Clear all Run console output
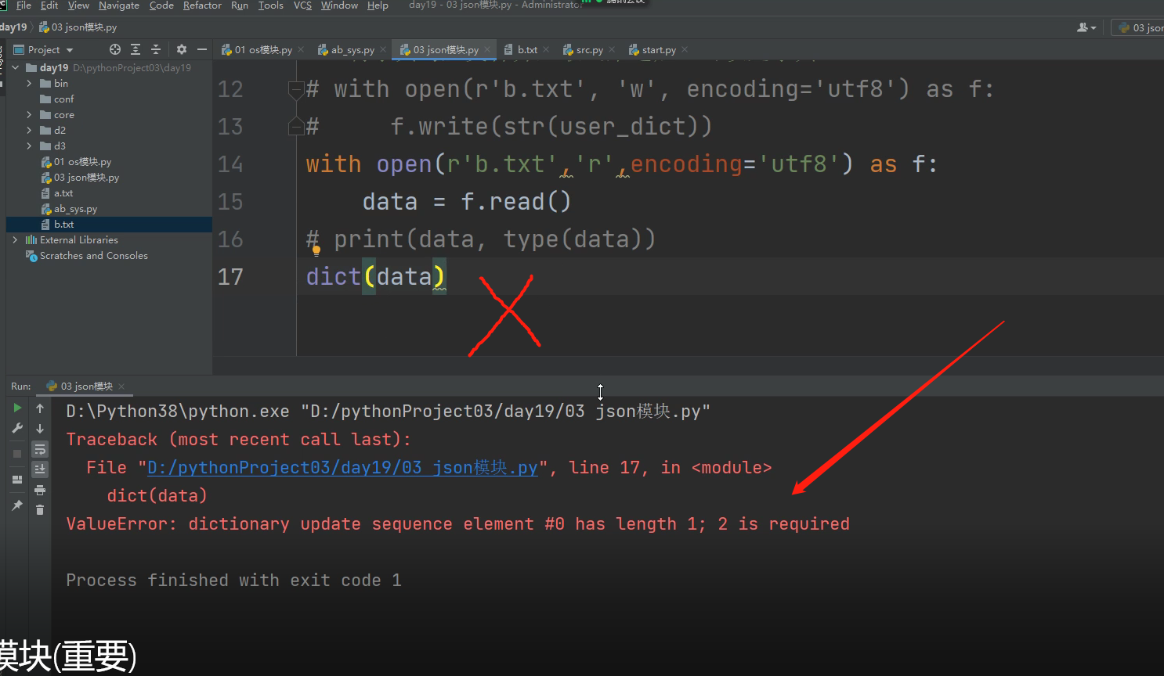Screen dimensions: 1164x676 tap(40, 510)
